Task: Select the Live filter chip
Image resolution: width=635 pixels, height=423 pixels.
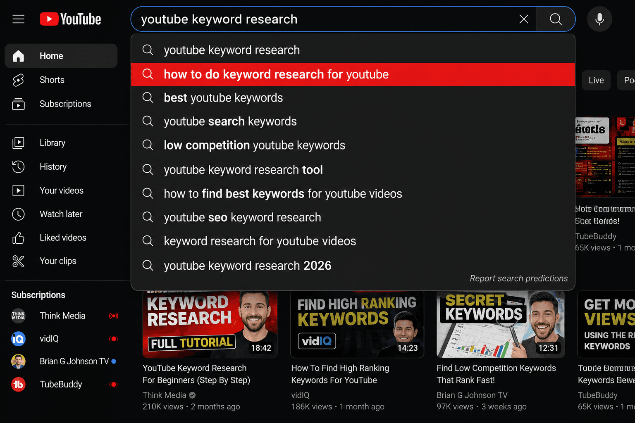Action: (x=596, y=80)
